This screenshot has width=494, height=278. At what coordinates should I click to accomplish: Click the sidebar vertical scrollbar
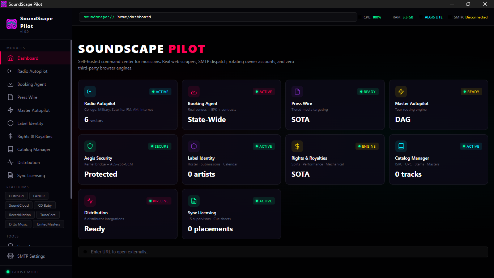pyautogui.click(x=71, y=119)
